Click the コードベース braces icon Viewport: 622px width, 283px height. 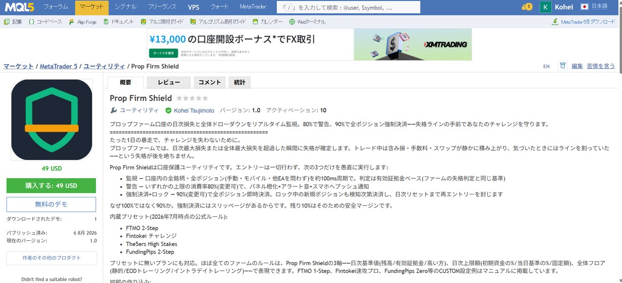(x=32, y=22)
